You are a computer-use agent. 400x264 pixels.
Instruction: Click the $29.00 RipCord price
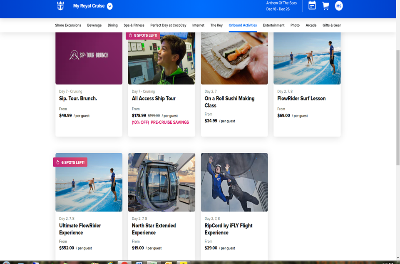pos(211,248)
